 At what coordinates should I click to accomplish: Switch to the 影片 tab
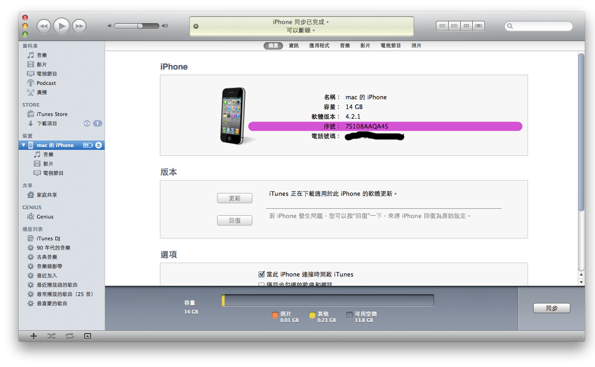tap(365, 45)
